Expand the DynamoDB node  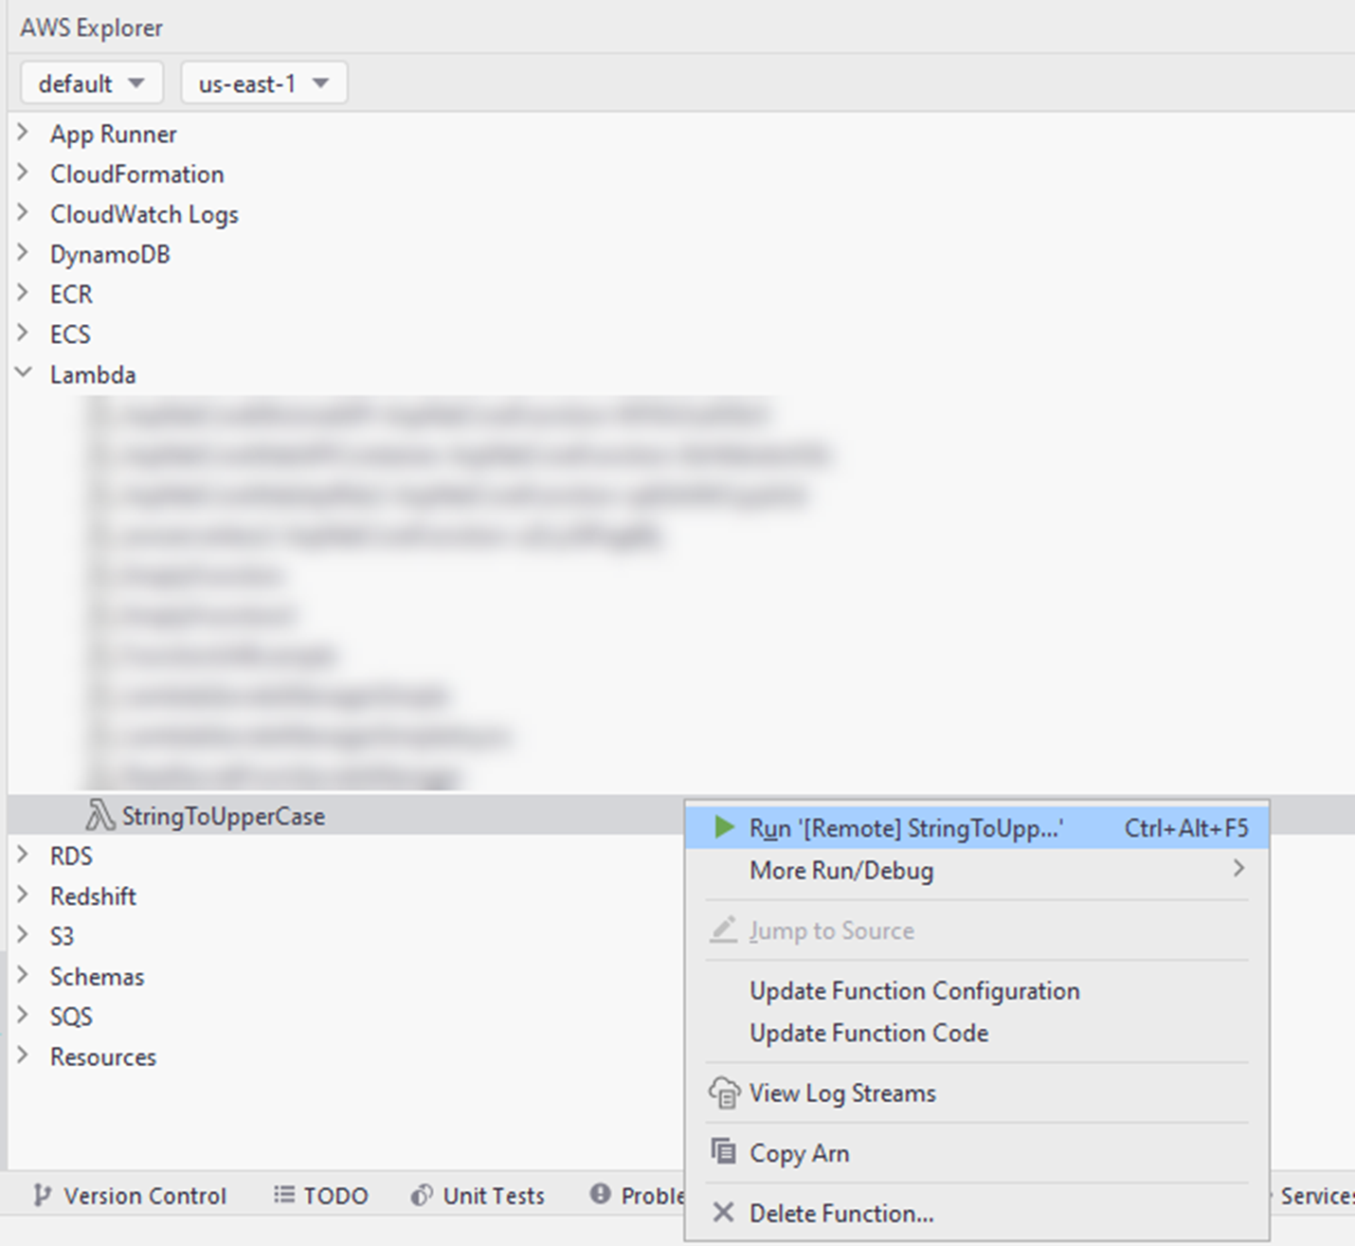[x=24, y=253]
